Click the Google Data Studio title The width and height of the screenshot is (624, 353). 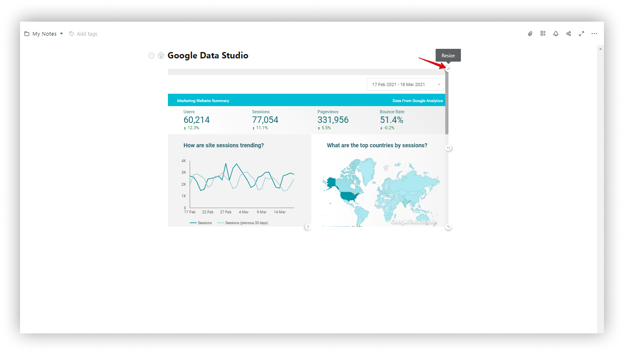pyautogui.click(x=208, y=56)
